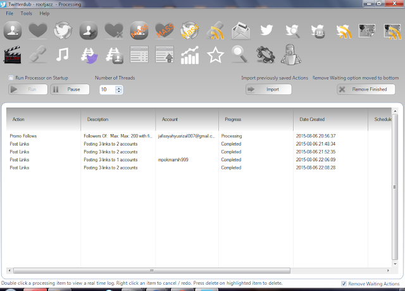Open the Help menu
Viewport: 405px width, 291px height.
(44, 13)
